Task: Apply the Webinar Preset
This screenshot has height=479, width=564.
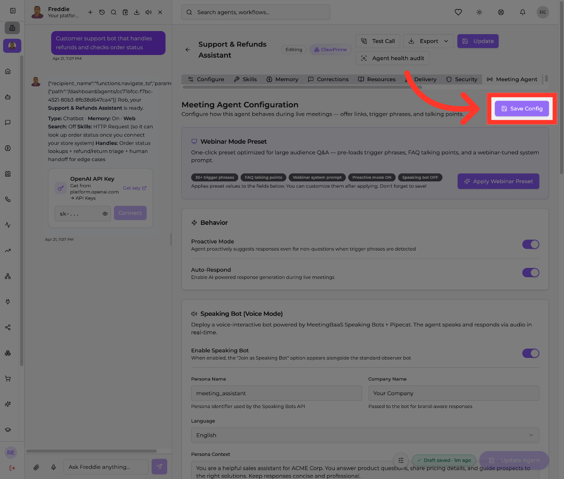Action: pyautogui.click(x=498, y=181)
